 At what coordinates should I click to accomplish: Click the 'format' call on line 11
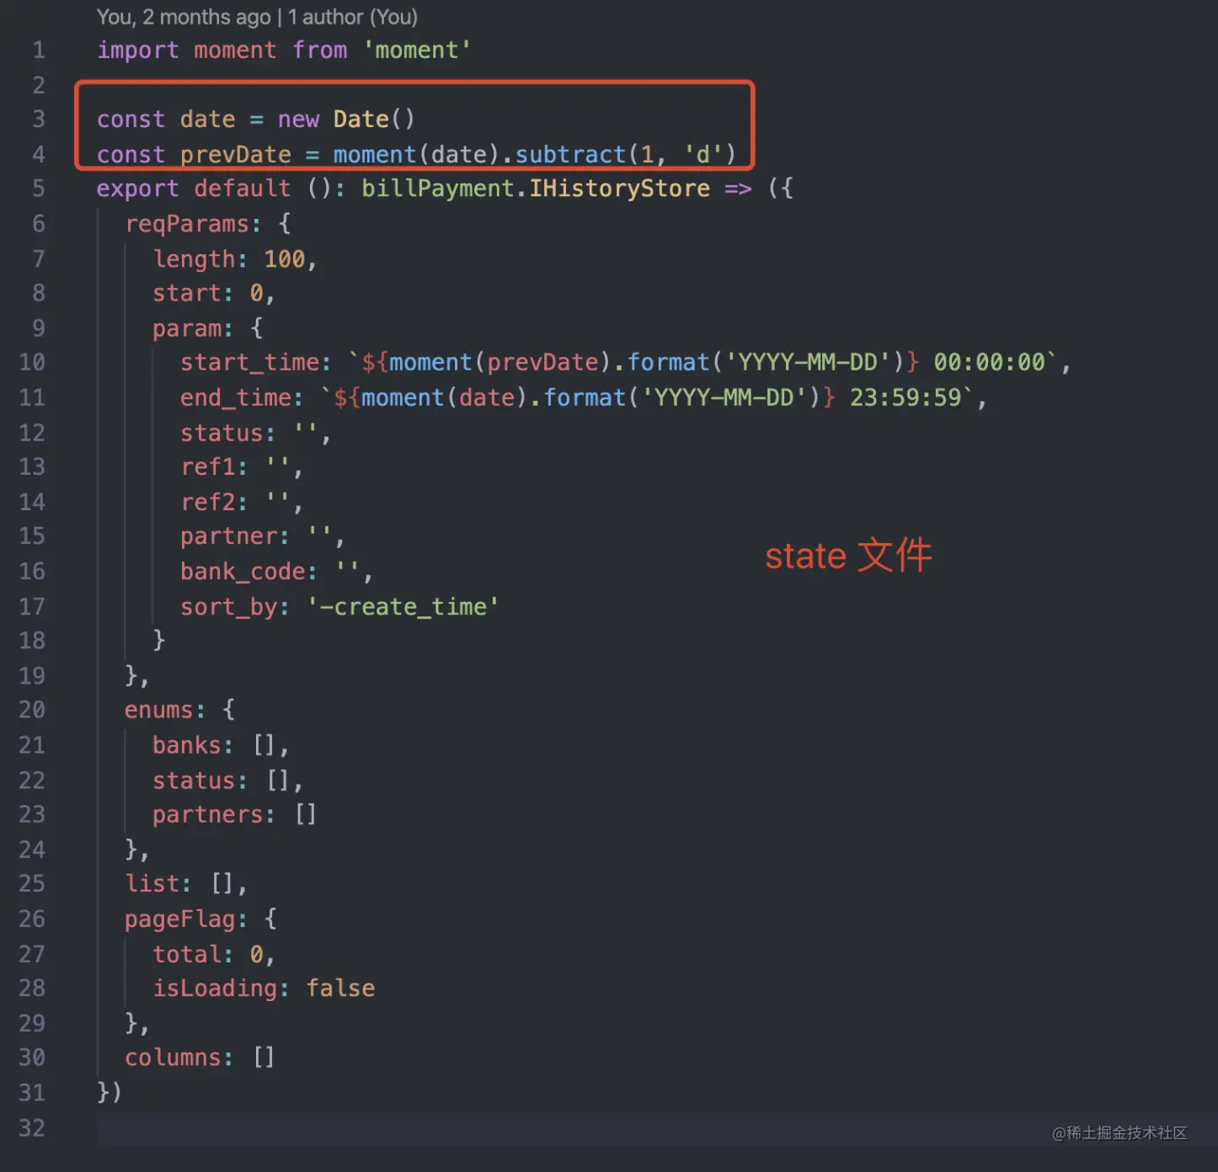tap(585, 397)
